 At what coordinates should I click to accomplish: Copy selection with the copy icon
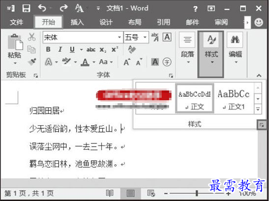[x=31, y=49]
